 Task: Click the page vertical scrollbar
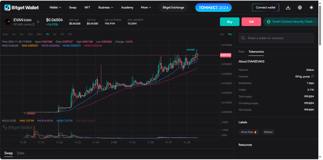coord(320,25)
